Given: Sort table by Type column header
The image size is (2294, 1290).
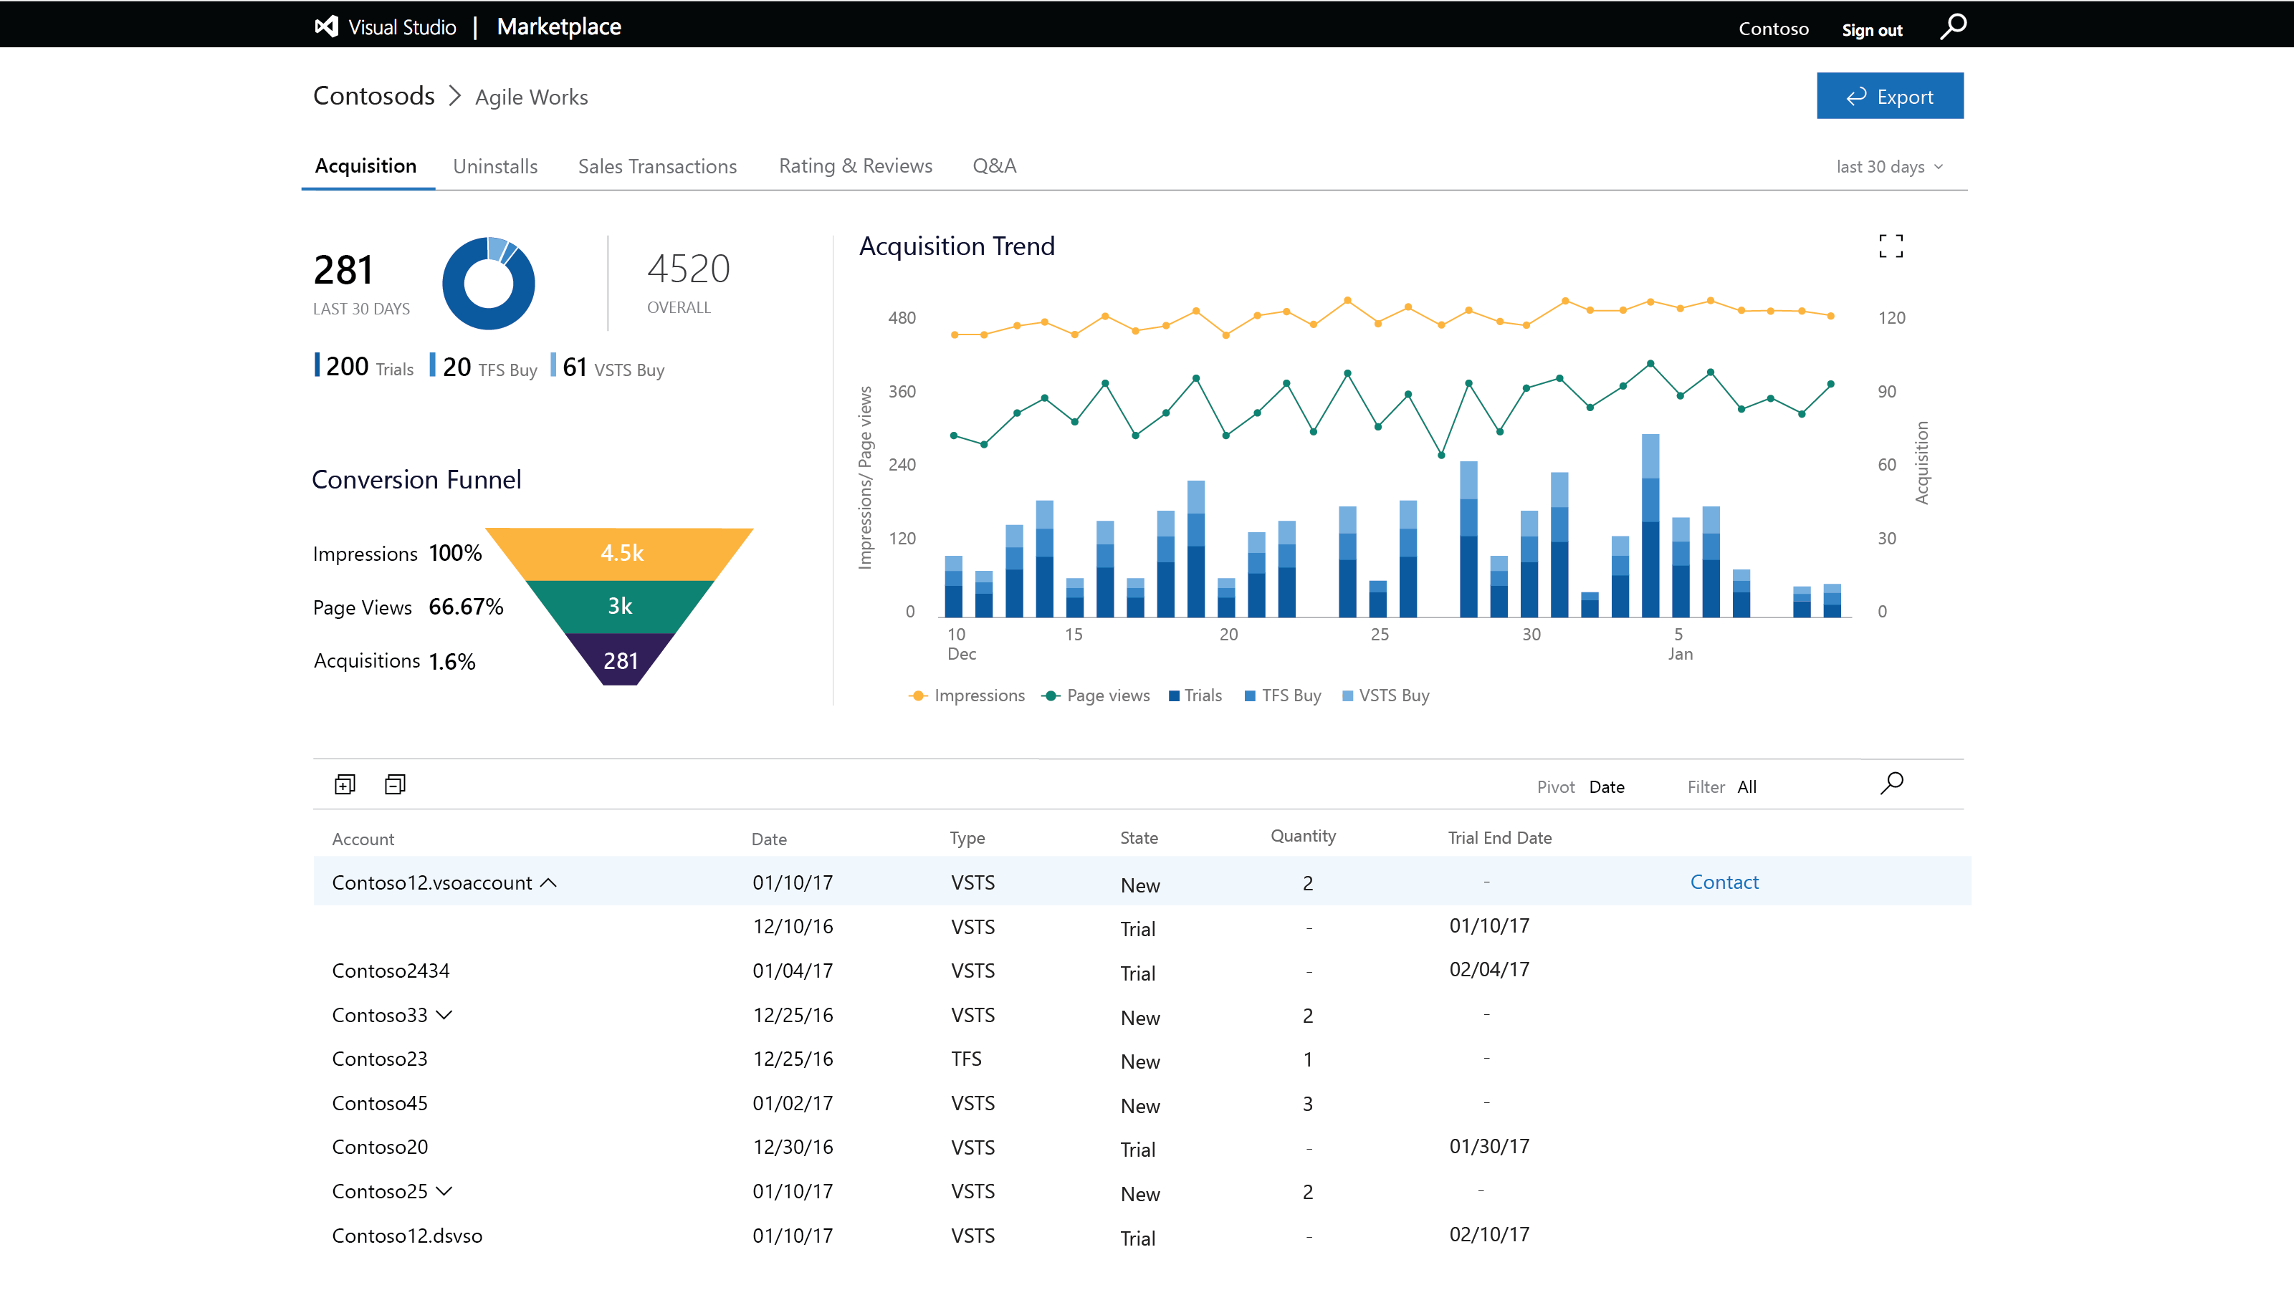Looking at the screenshot, I should pyautogui.click(x=967, y=839).
